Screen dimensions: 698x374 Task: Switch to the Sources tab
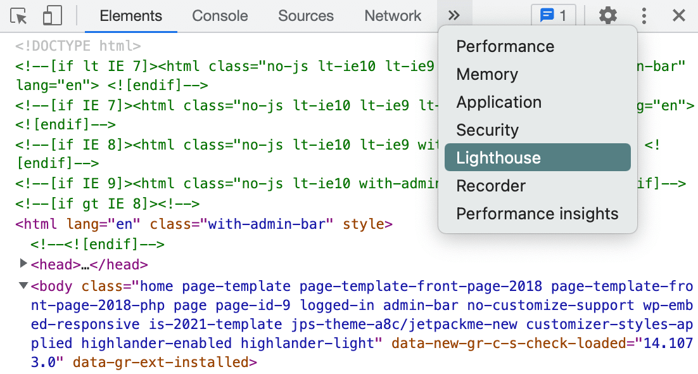pos(306,16)
